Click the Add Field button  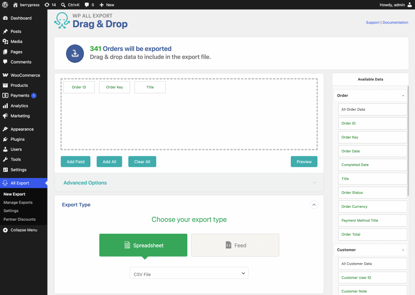75,162
